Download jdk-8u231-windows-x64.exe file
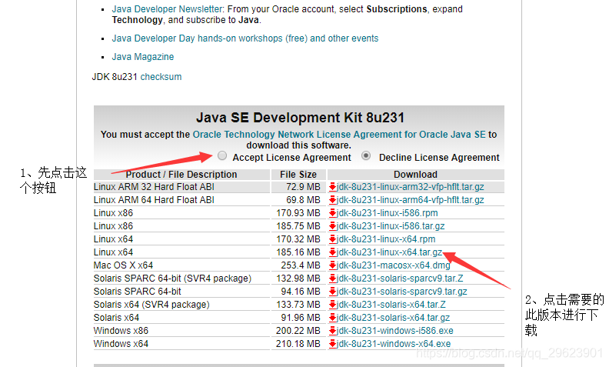609x367 pixels. point(394,344)
